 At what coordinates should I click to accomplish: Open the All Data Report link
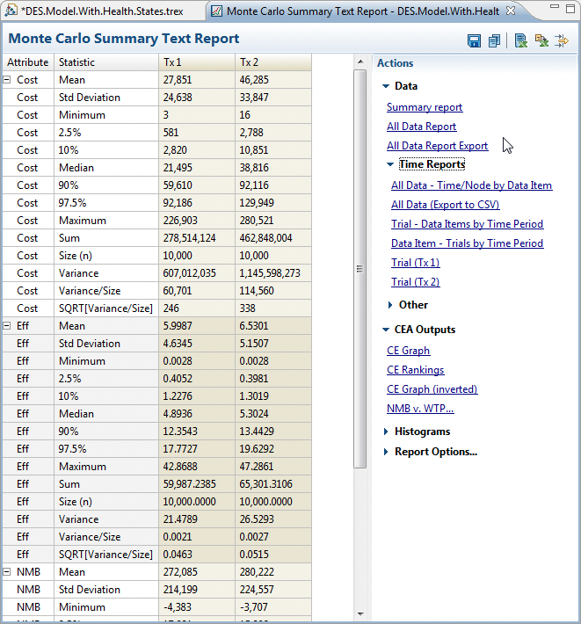tap(421, 127)
